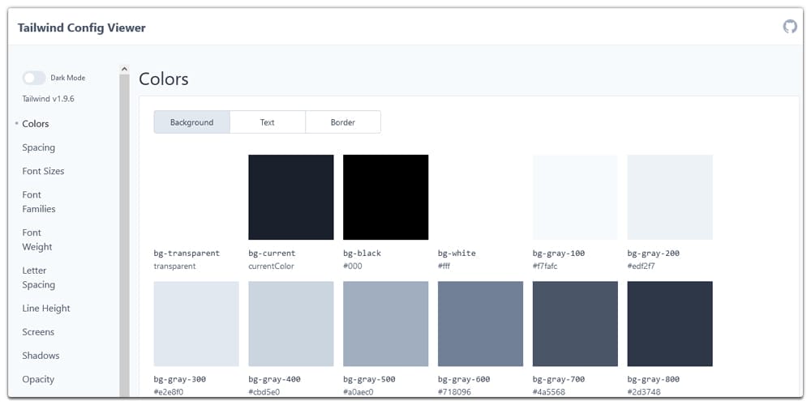The height and width of the screenshot is (405, 811).
Task: Click the #000 hex value
Action: pos(353,266)
